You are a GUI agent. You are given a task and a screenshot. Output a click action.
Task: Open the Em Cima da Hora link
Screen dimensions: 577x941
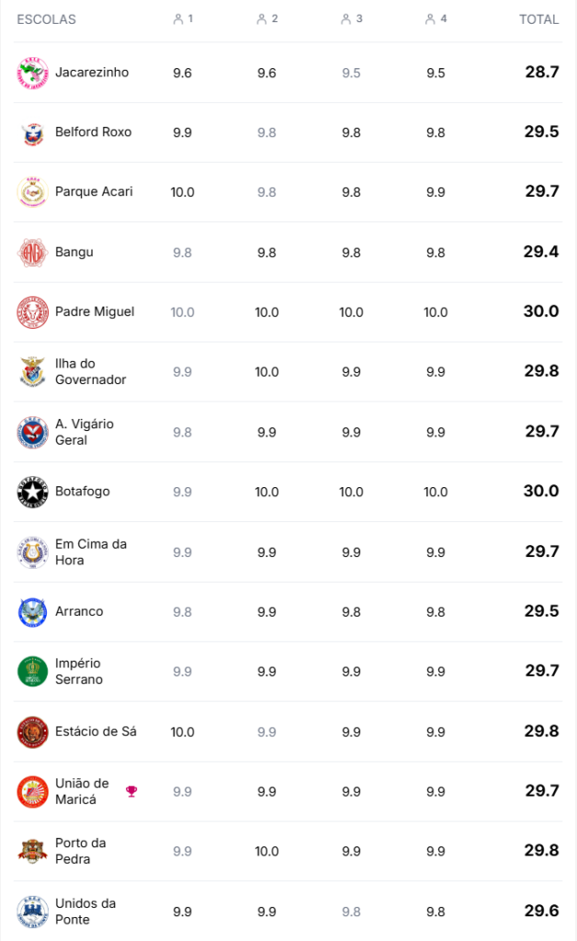90,552
